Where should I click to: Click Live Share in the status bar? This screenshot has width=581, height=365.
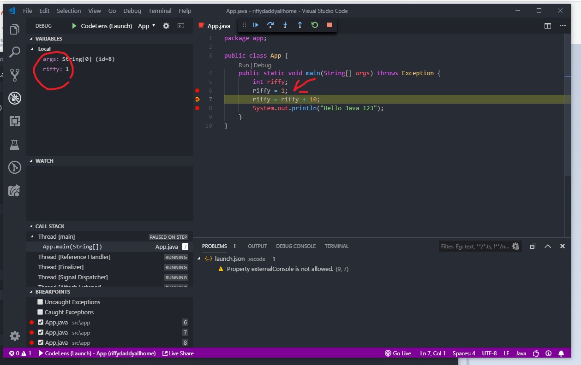tap(178, 353)
